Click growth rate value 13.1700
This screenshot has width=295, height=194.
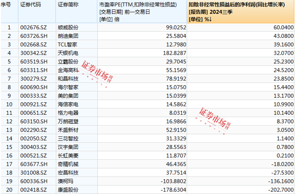(284, 96)
